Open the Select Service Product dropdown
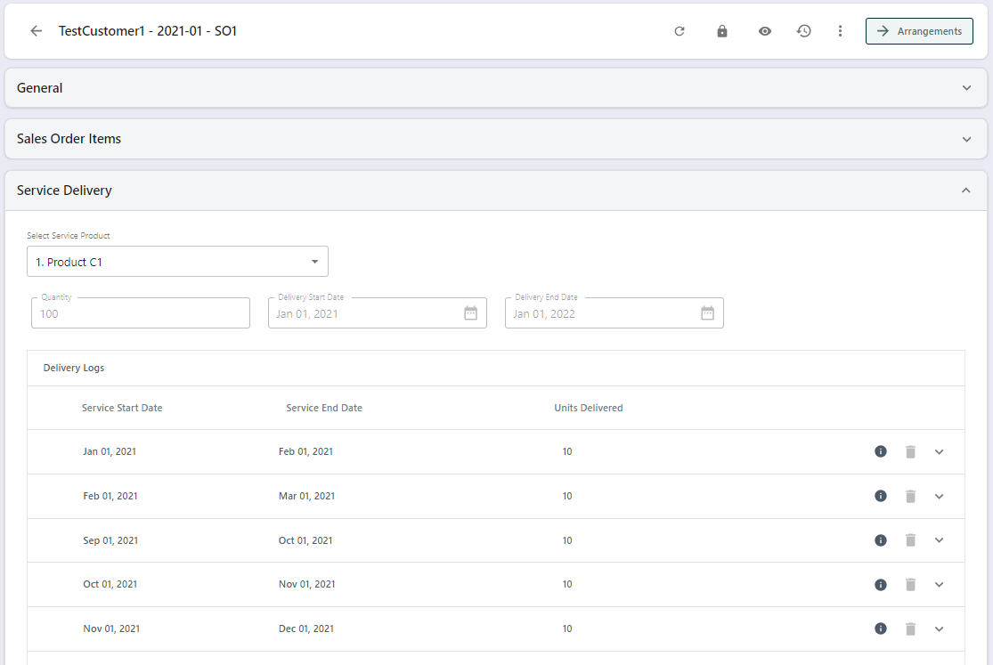 (x=177, y=262)
